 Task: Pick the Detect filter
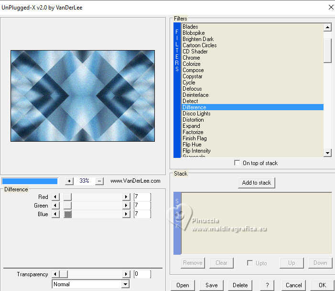click(252, 101)
